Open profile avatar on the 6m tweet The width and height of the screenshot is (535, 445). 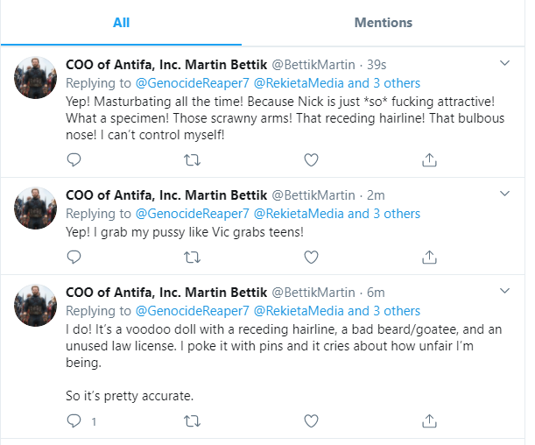35,305
